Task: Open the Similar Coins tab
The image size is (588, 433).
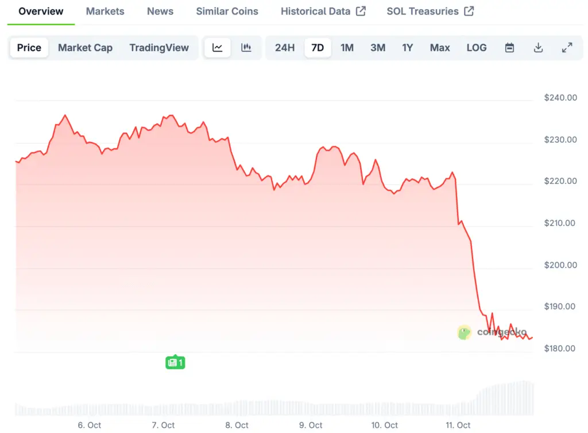Action: [227, 12]
